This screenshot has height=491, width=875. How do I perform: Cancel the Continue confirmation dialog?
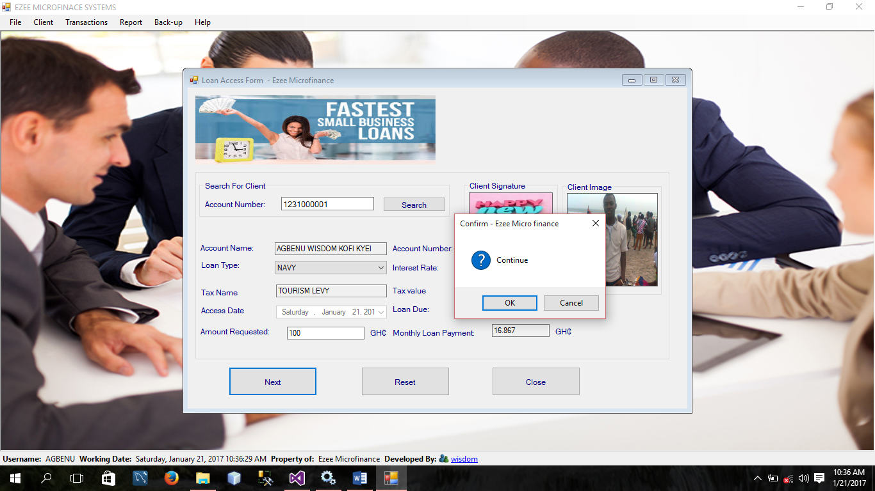tap(571, 303)
